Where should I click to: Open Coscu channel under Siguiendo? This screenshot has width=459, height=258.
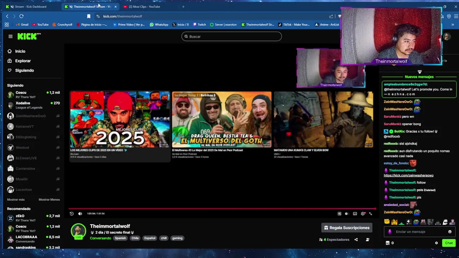click(33, 95)
